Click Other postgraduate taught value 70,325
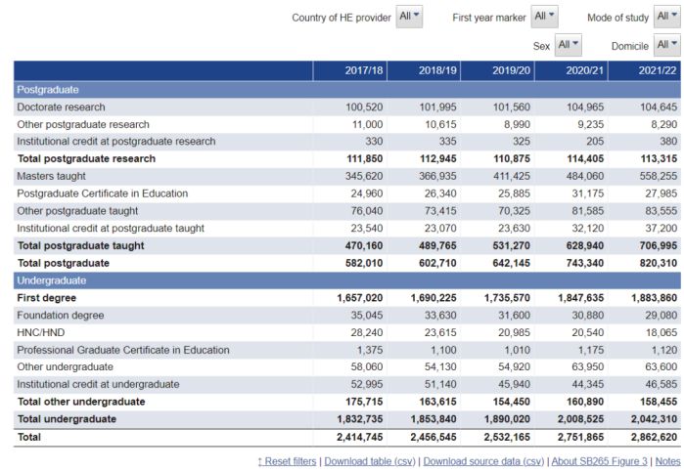Screen dimensions: 684x471 click(515, 211)
